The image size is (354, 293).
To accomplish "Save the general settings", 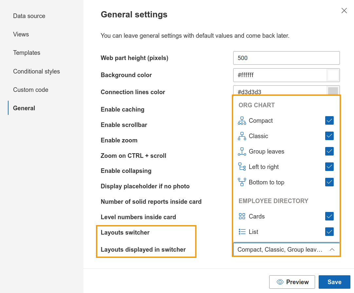I will [x=334, y=282].
